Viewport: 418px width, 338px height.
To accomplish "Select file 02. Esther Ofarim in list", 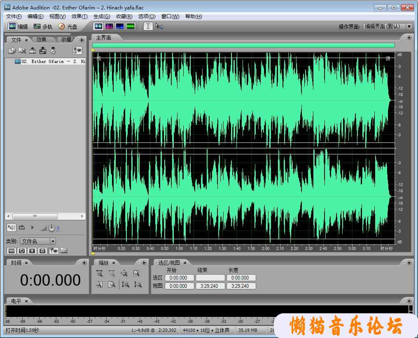I will point(50,62).
